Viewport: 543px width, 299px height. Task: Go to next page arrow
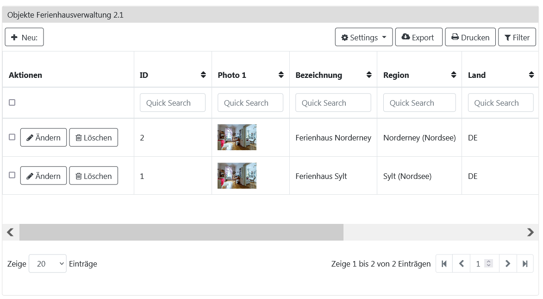click(507, 264)
